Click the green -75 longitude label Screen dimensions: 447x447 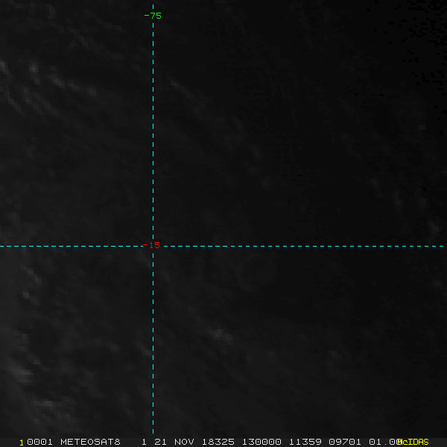(153, 16)
